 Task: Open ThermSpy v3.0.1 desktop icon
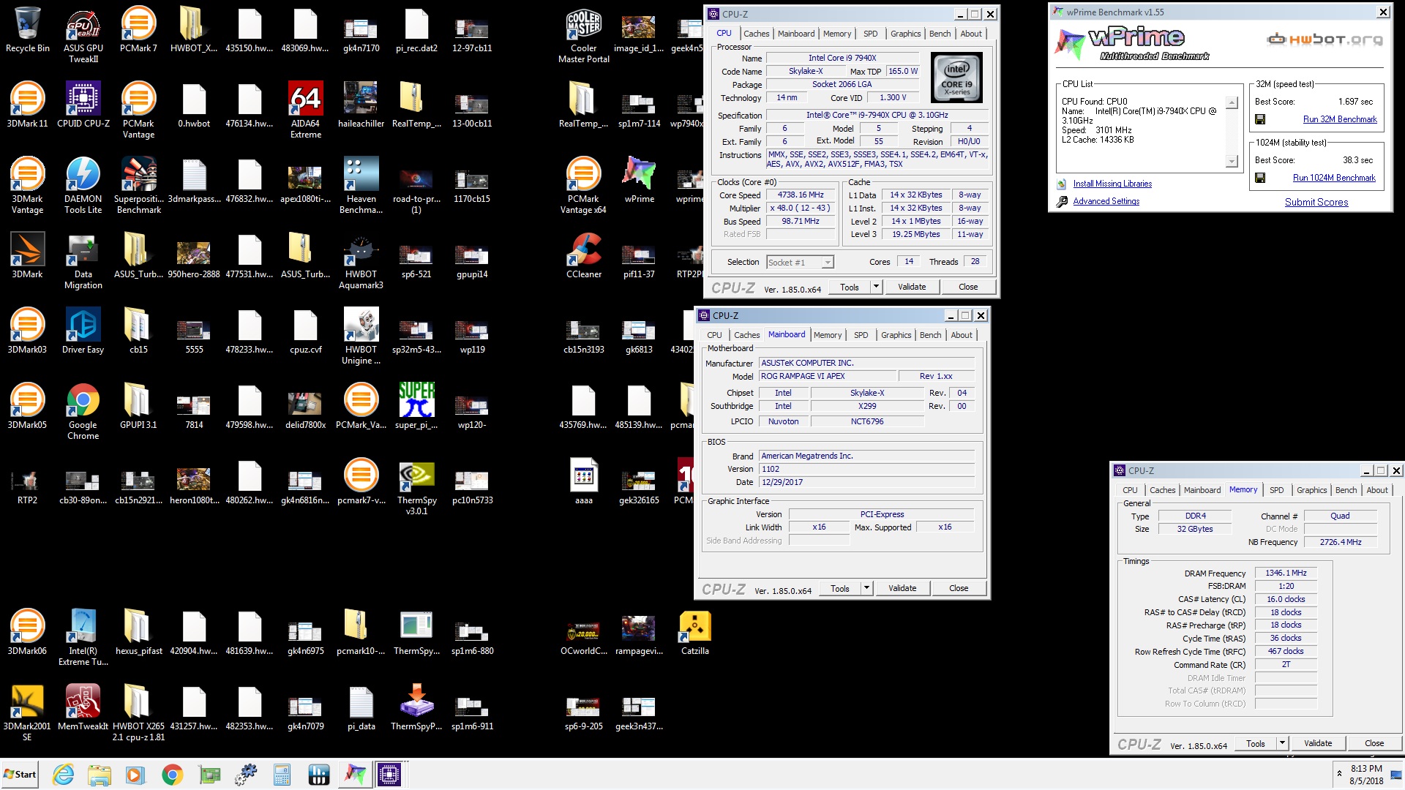(x=416, y=486)
